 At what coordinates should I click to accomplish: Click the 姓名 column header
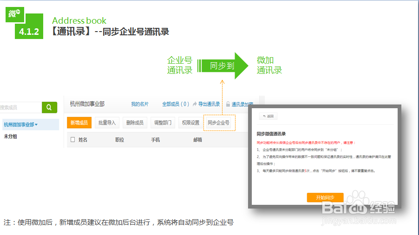coord(83,140)
